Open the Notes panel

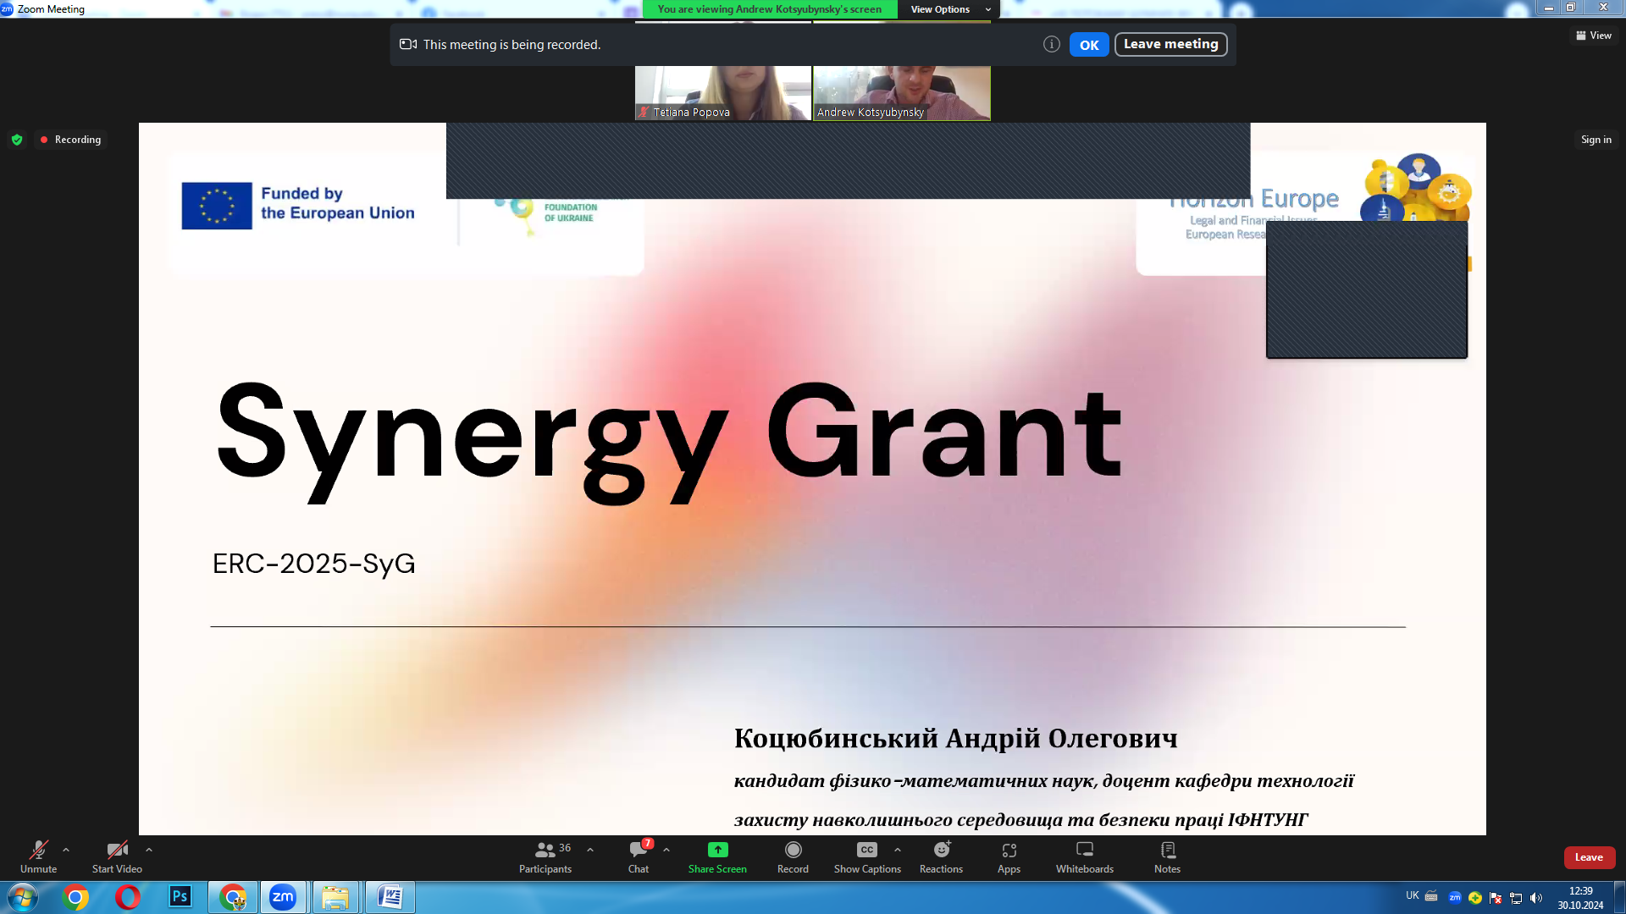(1167, 856)
